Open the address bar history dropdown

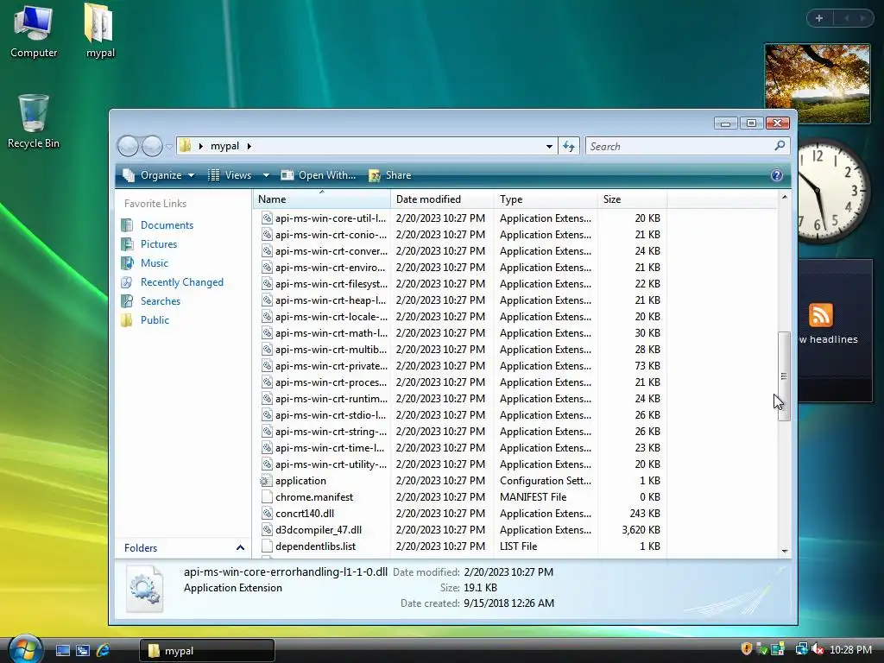coord(549,147)
